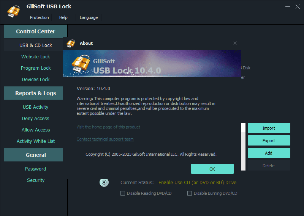This screenshot has height=216, width=304.
Task: Click the GiliSoft USB Lock app logo icon
Action: 14,12
